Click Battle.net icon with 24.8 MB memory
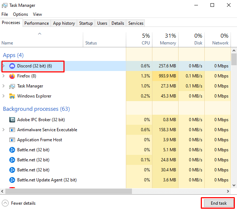This screenshot has height=209, width=237. (x=12, y=160)
